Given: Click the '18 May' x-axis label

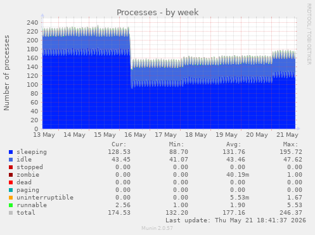Looking at the screenshot, I should tap(196, 135).
